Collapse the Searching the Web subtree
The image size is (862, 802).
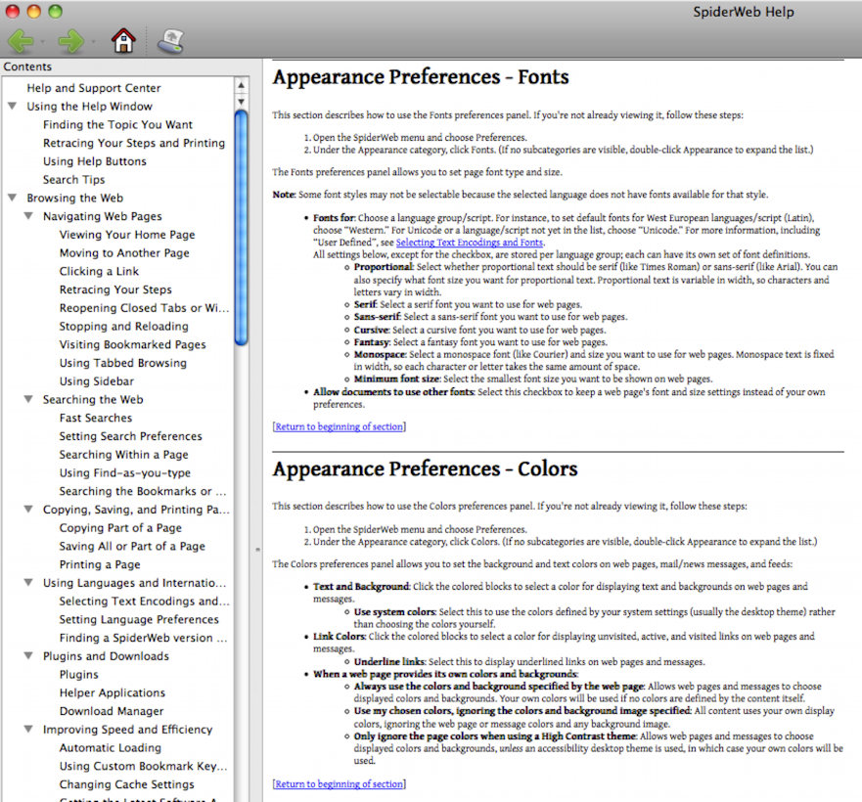click(28, 399)
